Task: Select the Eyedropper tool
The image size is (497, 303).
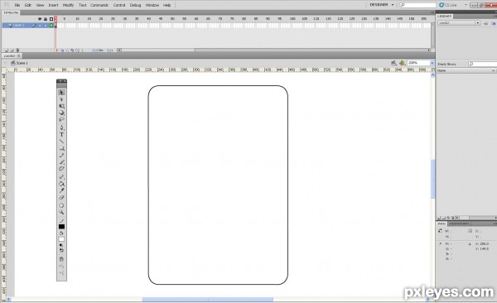Action: coord(61,190)
